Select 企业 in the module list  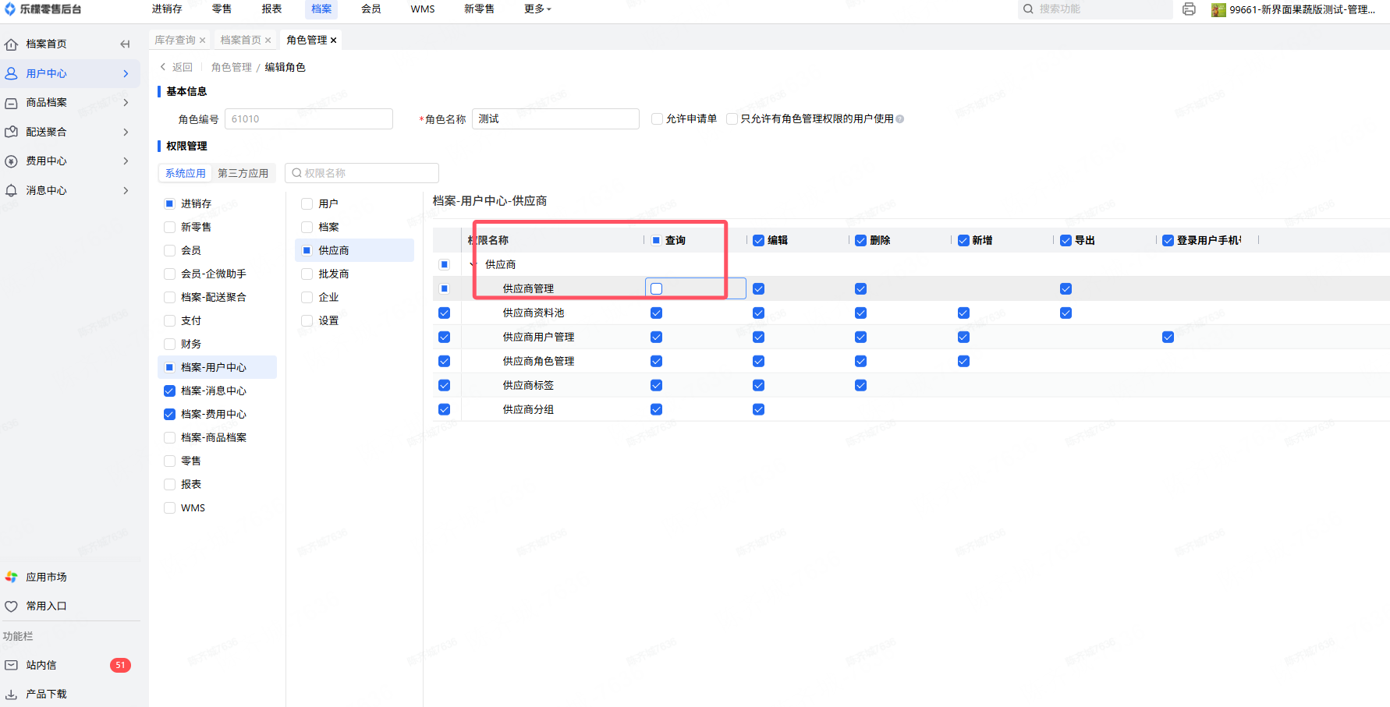pyautogui.click(x=328, y=297)
